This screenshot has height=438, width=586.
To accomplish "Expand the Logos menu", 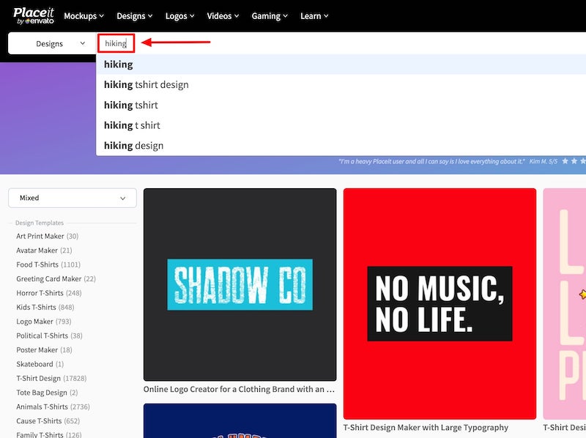I will click(181, 16).
